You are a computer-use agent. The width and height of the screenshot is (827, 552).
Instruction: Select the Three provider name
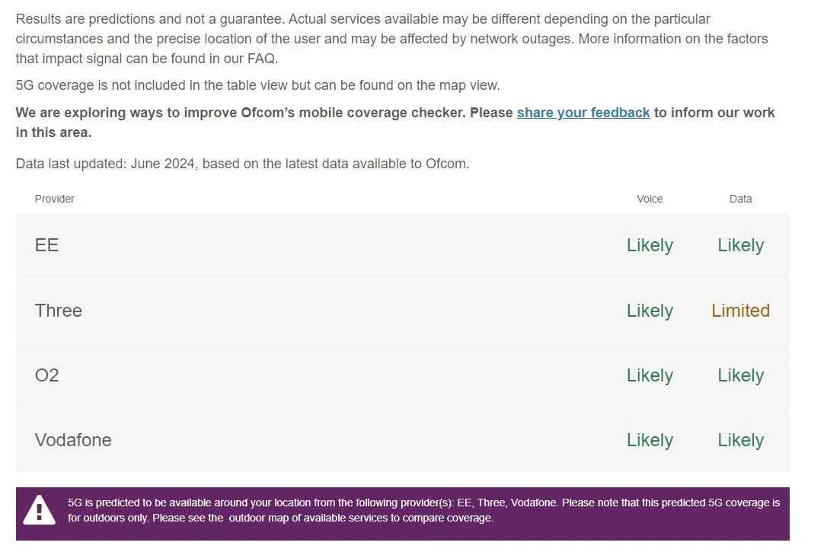(59, 311)
